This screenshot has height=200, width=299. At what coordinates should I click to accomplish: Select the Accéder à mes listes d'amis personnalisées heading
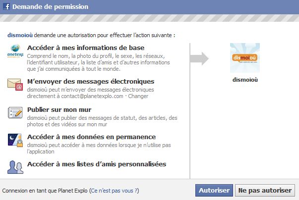tap(97, 164)
